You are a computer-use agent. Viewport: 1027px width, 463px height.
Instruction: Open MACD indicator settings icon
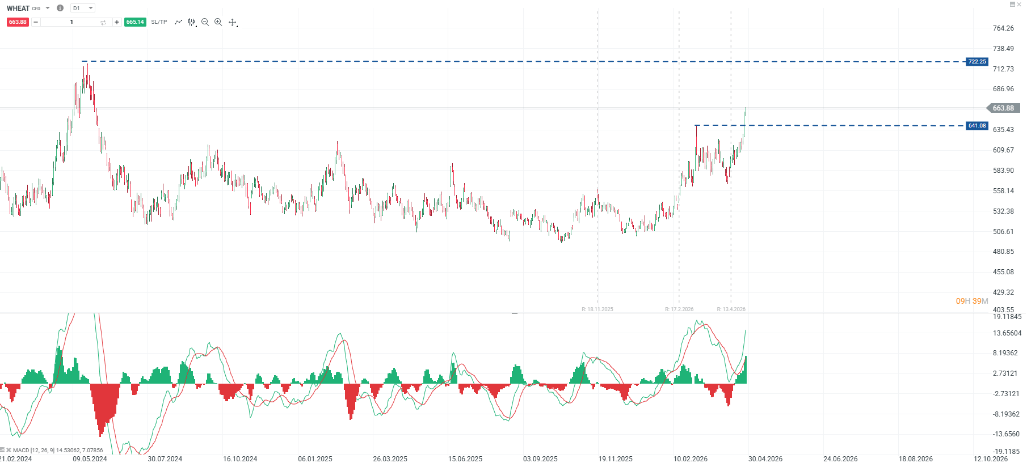pyautogui.click(x=3, y=450)
